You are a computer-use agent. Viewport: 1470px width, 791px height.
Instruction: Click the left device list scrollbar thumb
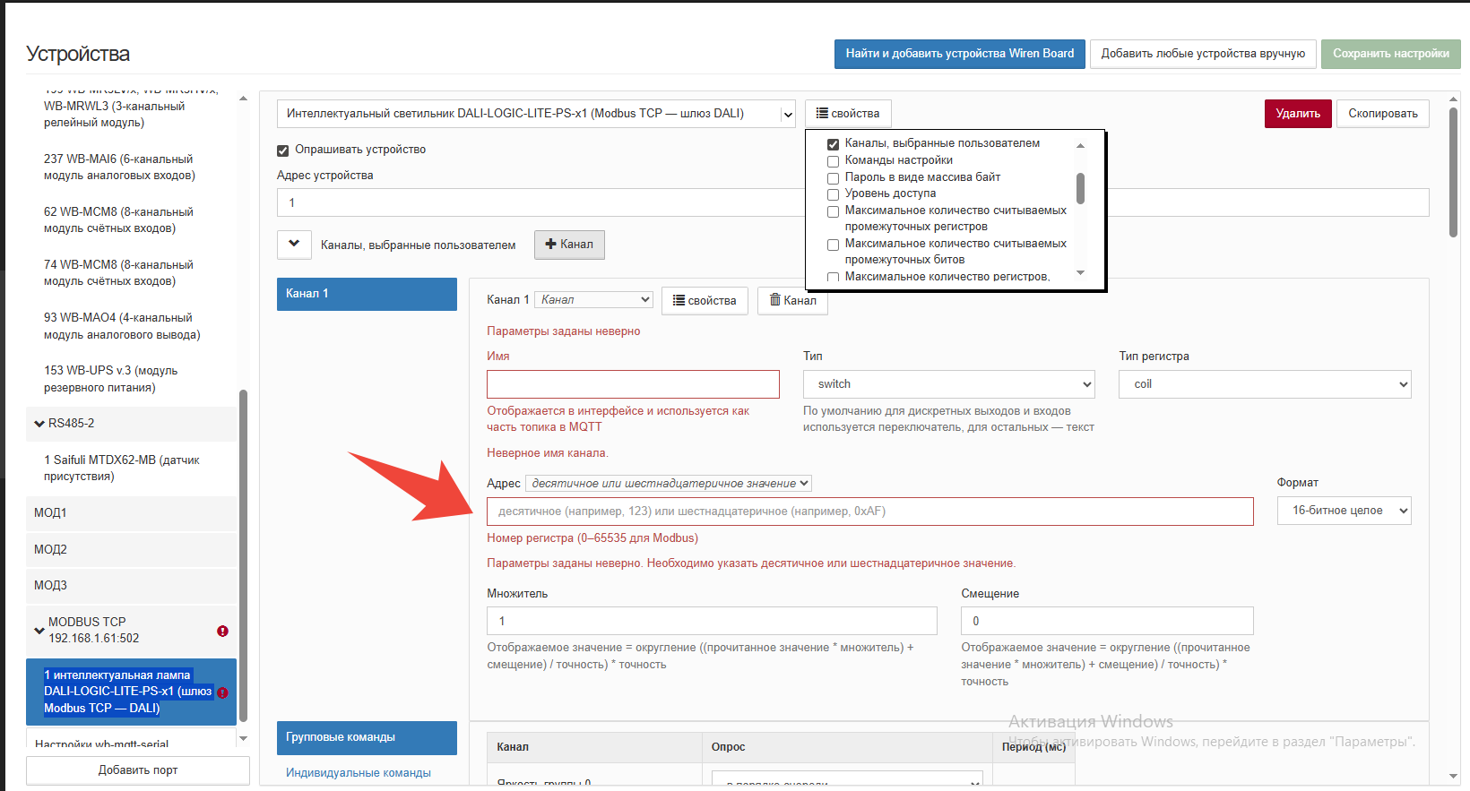point(243,555)
